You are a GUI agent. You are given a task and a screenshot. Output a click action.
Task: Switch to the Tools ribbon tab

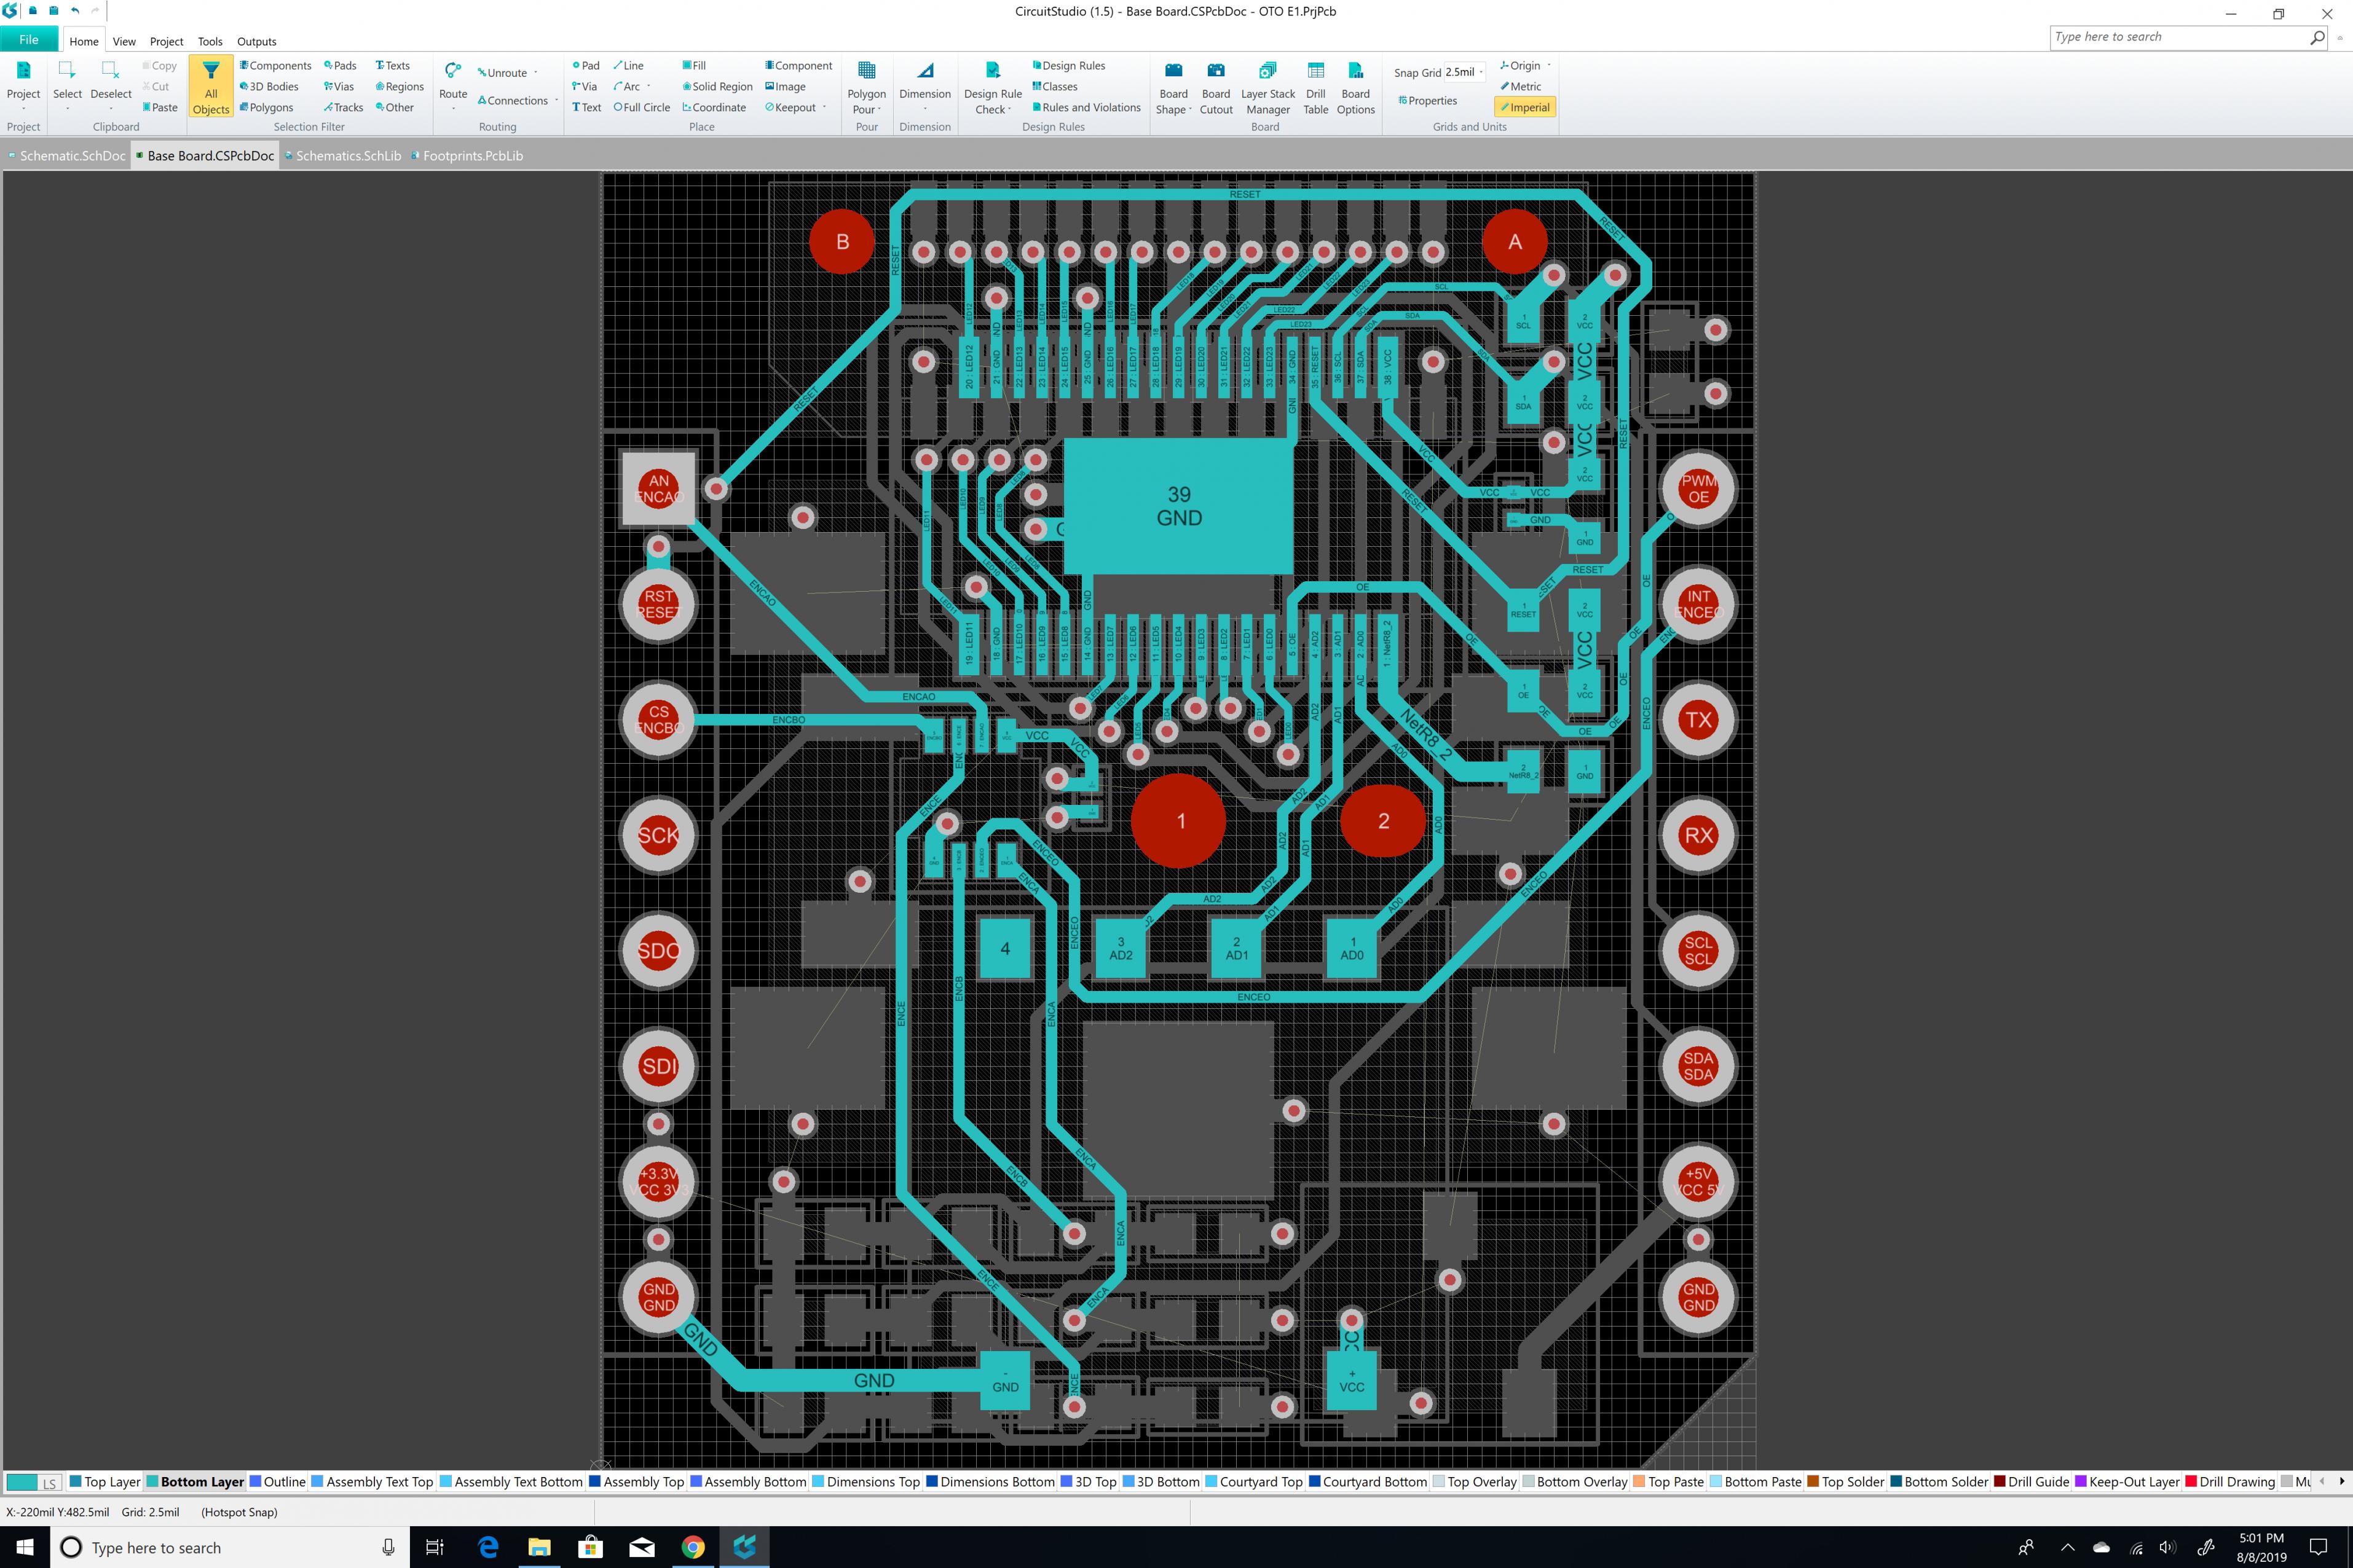pos(210,41)
